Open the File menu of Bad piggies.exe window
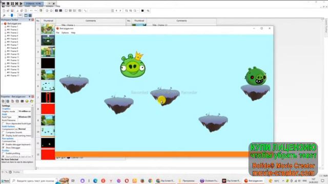Image resolution: width=328 pixels, height=184 pixels. tap(57, 33)
